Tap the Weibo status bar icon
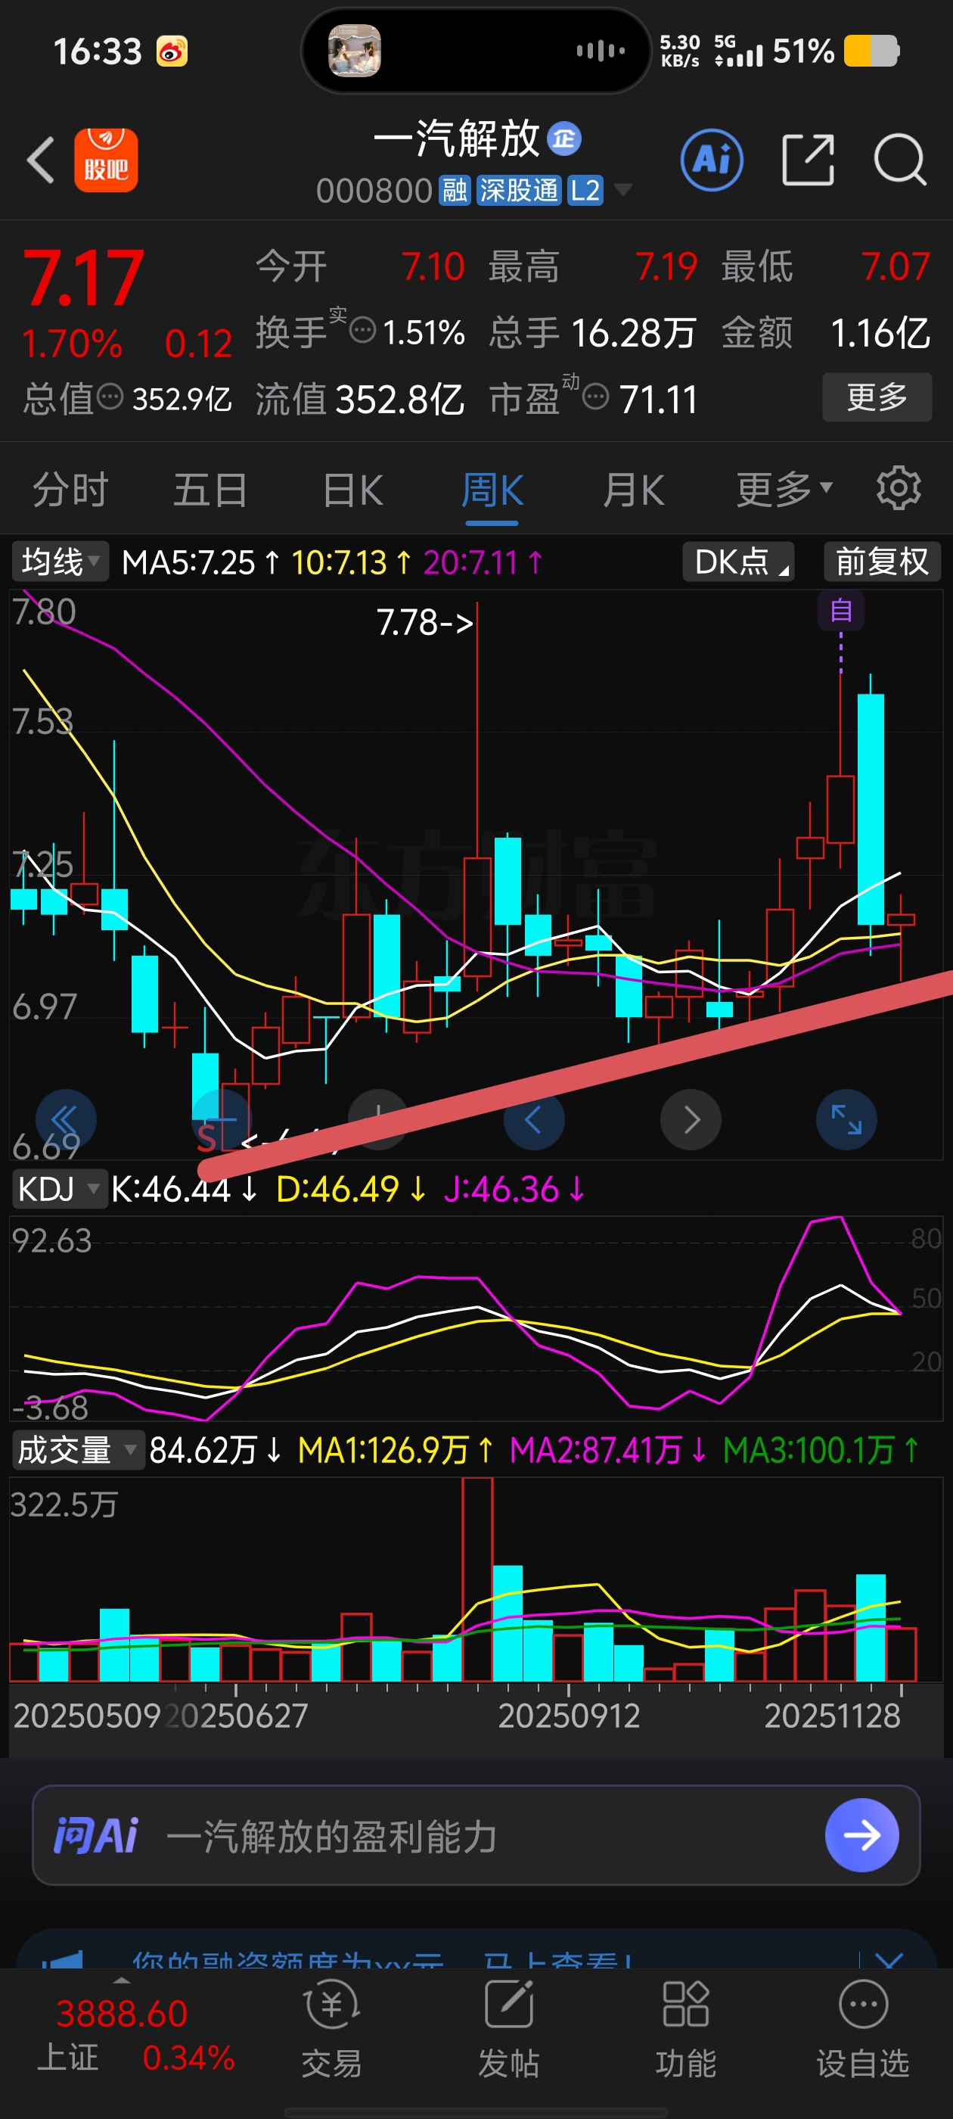This screenshot has height=2119, width=953. pyautogui.click(x=172, y=51)
